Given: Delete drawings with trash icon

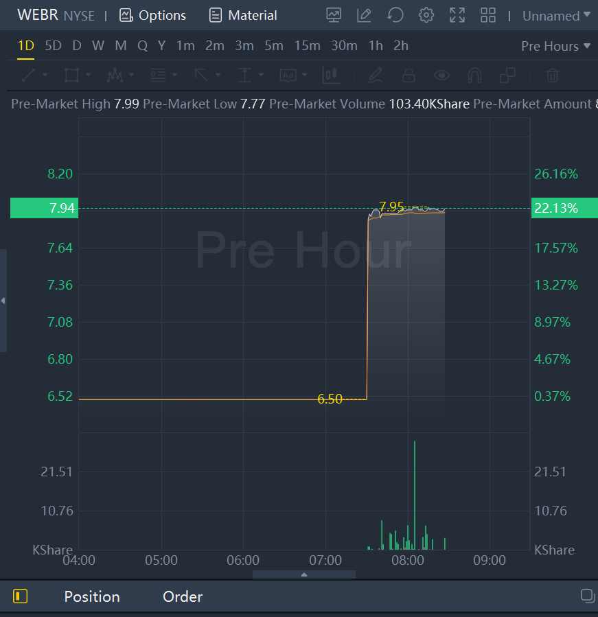Looking at the screenshot, I should coord(553,75).
